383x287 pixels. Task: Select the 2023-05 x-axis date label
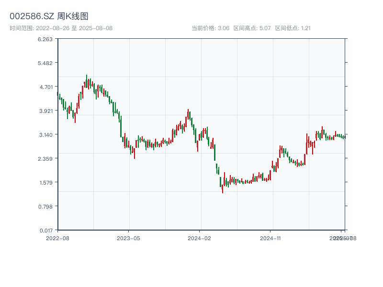[129, 238]
